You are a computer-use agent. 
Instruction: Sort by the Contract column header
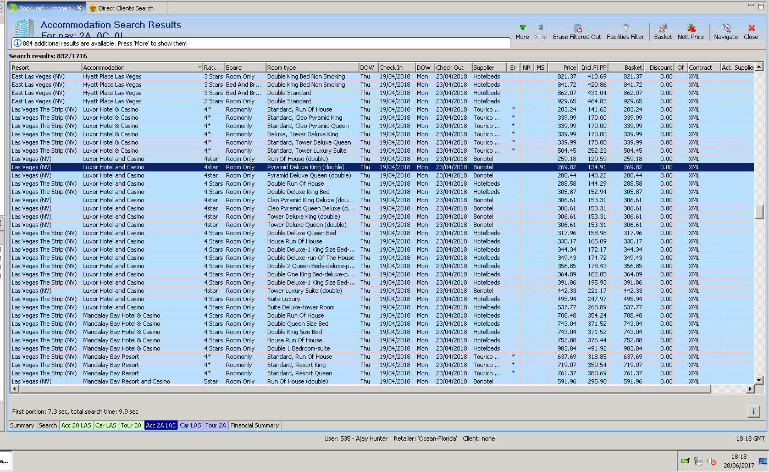pos(704,68)
